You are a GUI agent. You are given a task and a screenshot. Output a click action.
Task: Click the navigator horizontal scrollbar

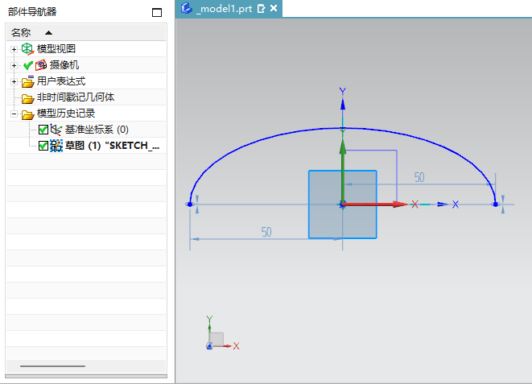coord(52,366)
